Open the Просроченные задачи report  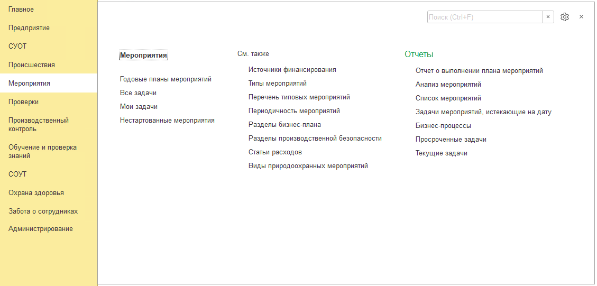451,140
